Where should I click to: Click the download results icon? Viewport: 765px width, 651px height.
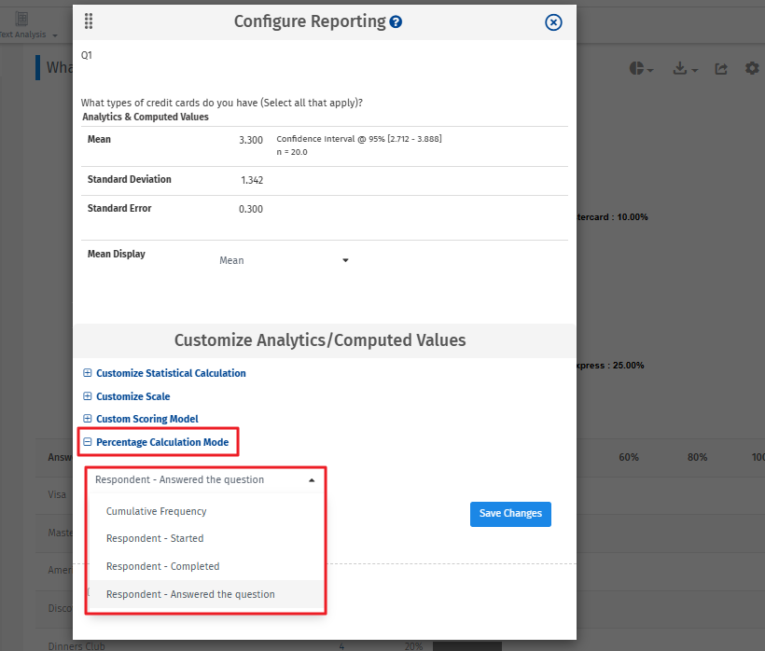[x=681, y=69]
